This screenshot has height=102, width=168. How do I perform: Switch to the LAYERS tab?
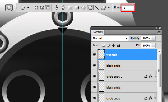pos(98,33)
